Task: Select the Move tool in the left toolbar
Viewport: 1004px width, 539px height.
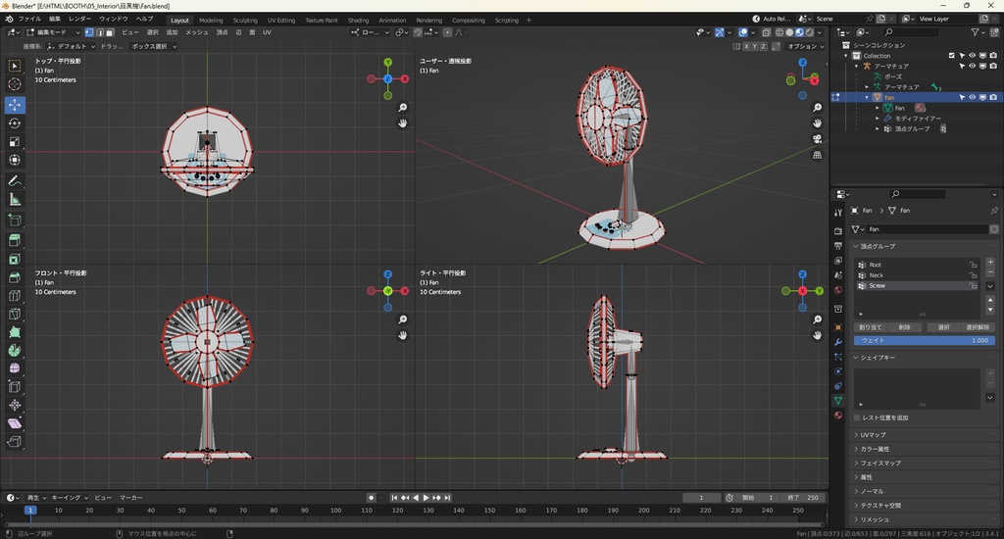Action: tap(15, 104)
